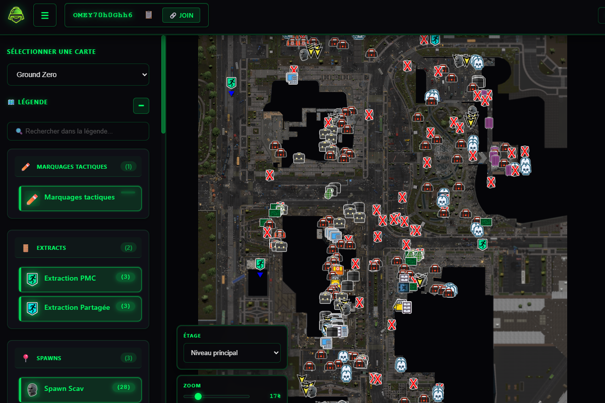Collapse the Légende panel with minus button

141,106
